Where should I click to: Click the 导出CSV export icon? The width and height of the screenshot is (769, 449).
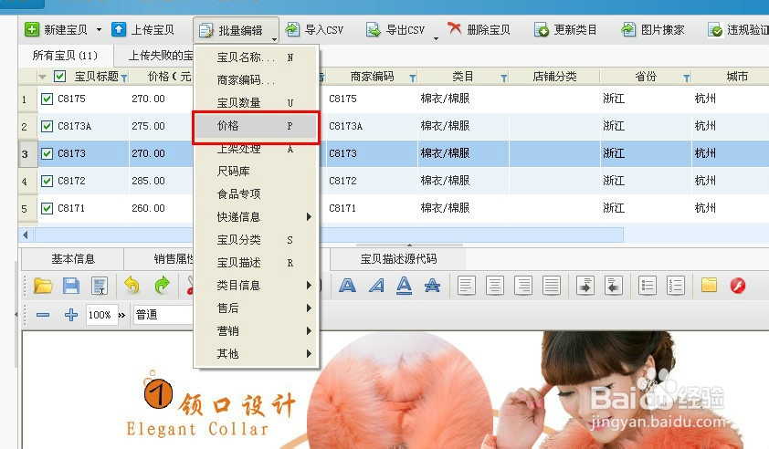pyautogui.click(x=374, y=29)
